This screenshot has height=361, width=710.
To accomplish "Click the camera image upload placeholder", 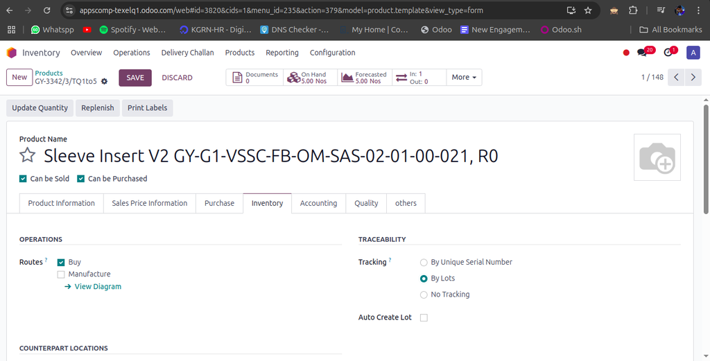I will pos(657,157).
